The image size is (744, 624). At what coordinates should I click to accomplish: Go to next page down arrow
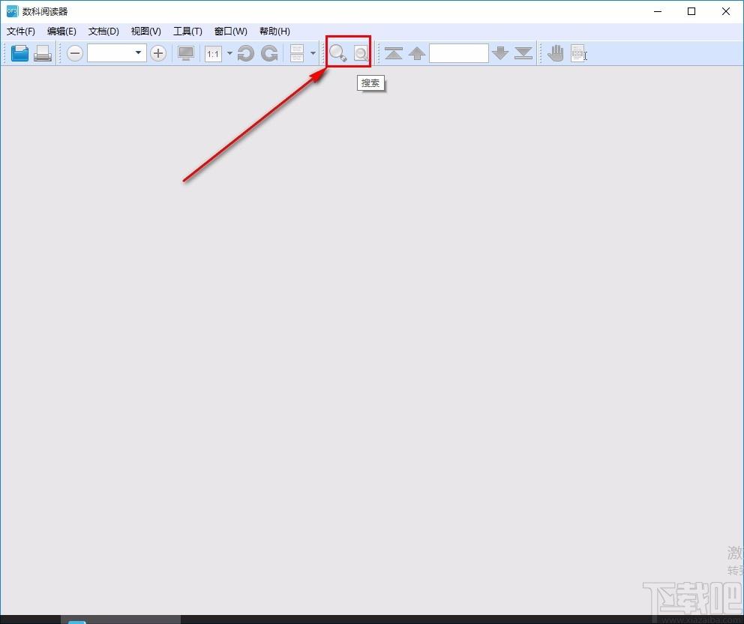pyautogui.click(x=500, y=53)
